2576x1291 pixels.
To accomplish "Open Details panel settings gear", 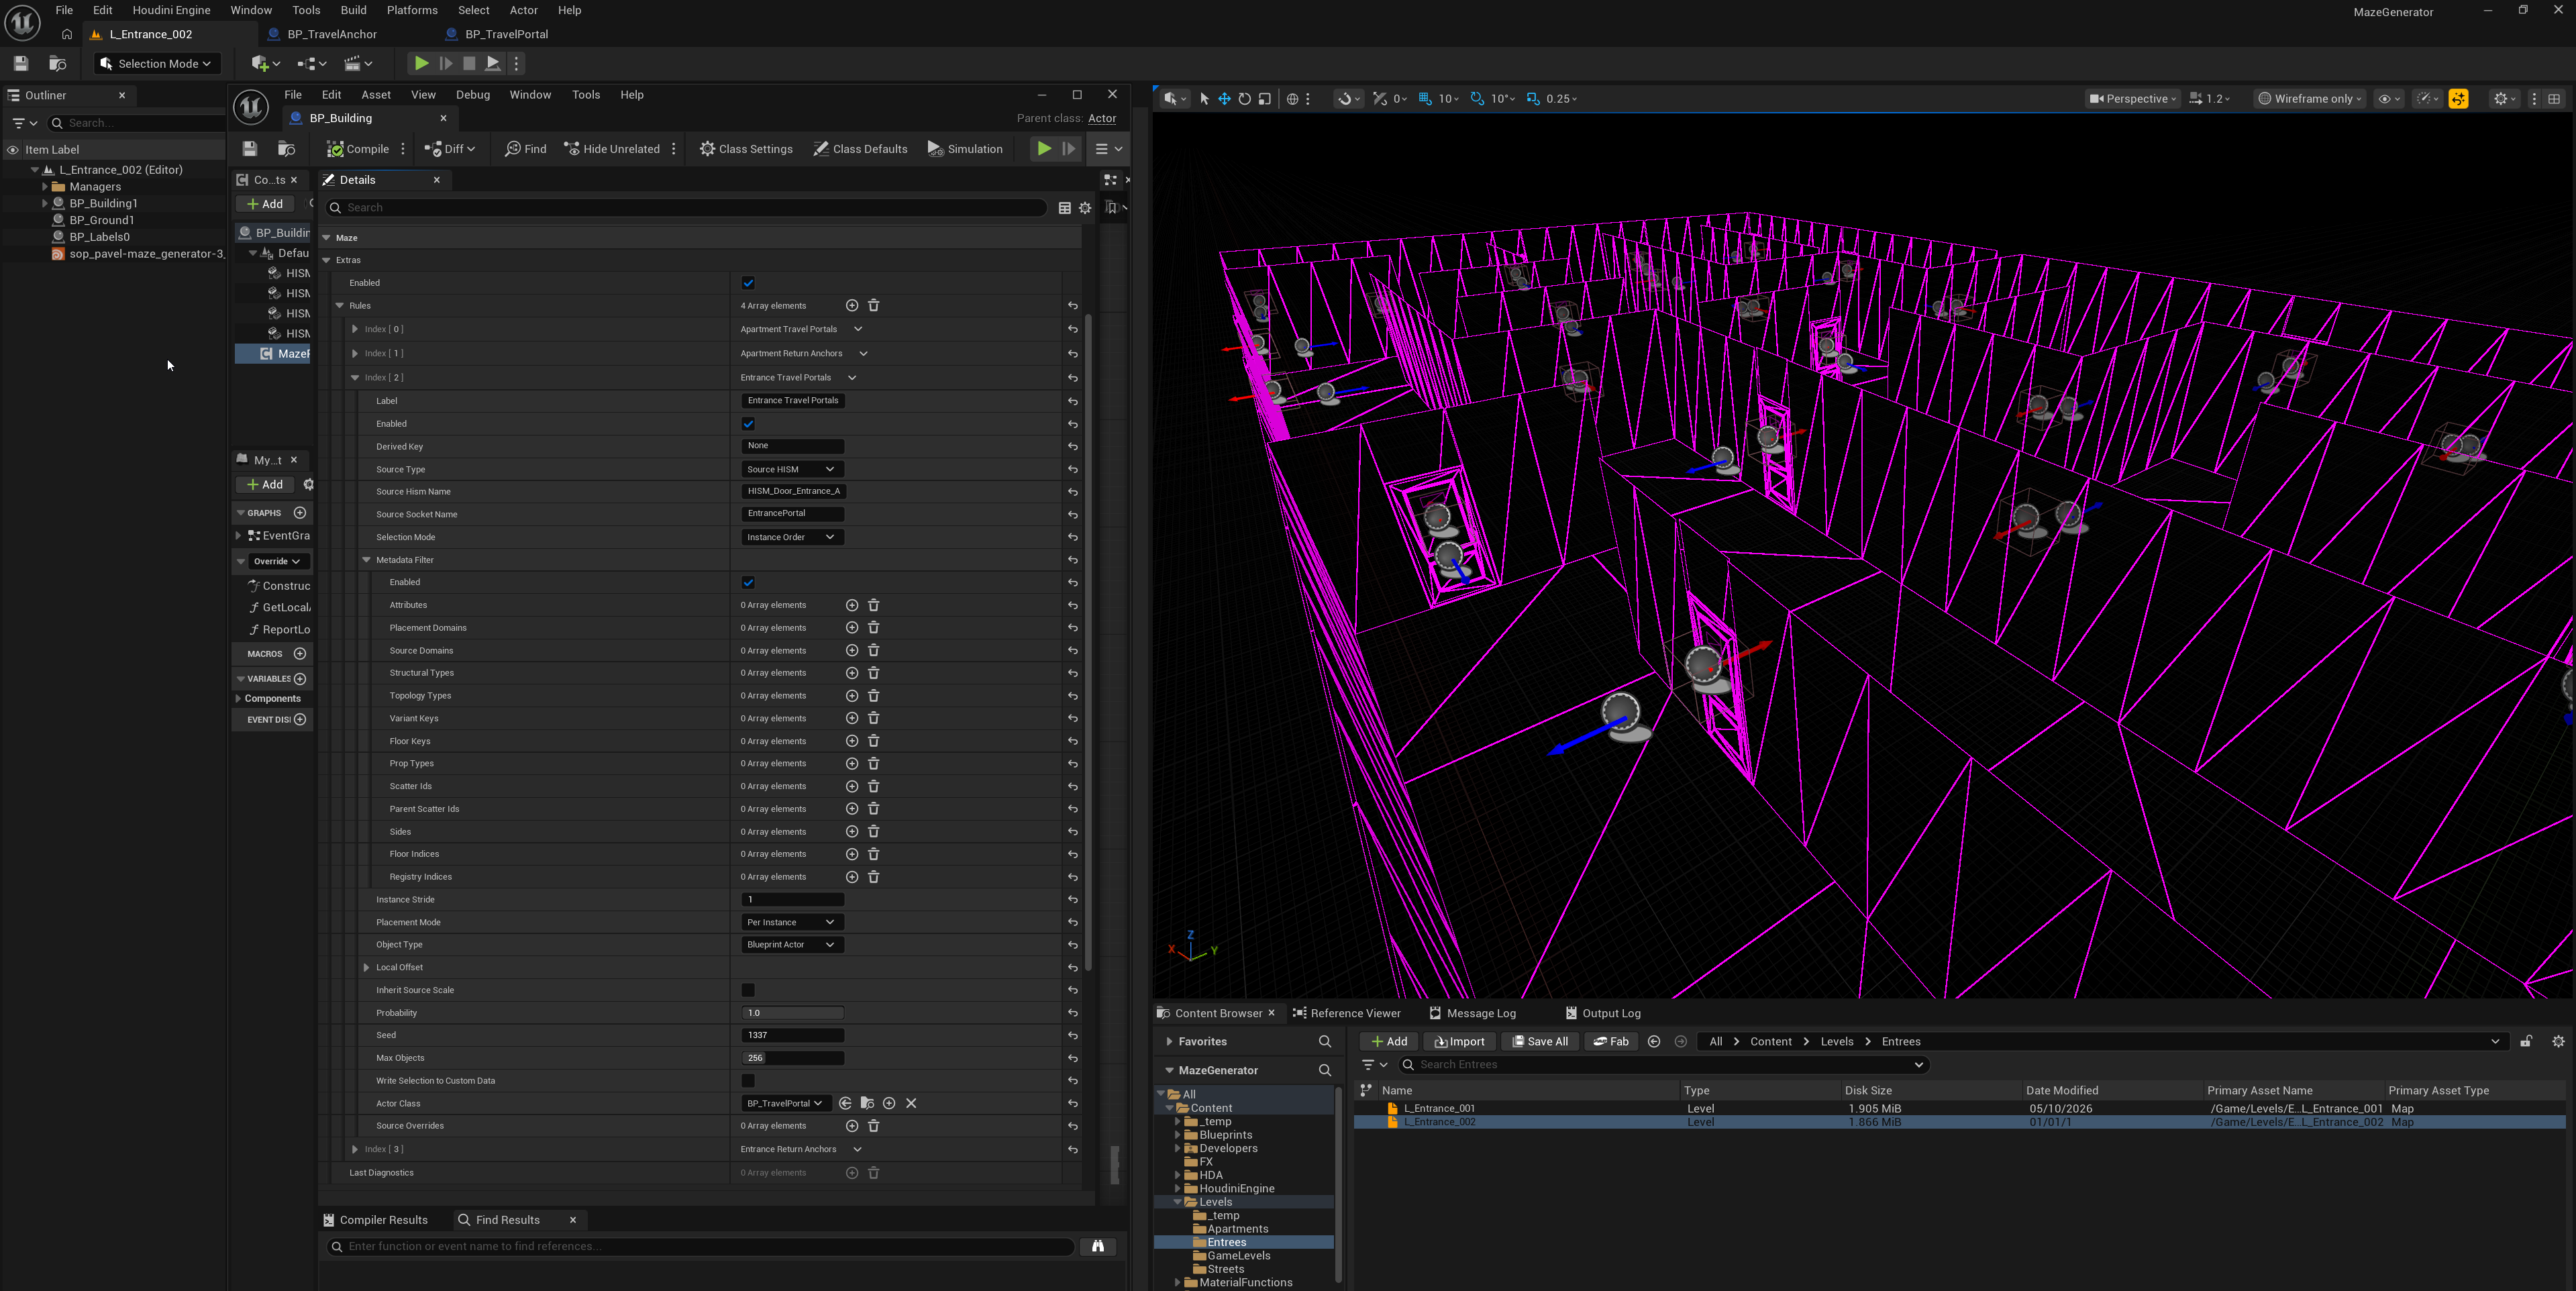I will tap(1085, 208).
